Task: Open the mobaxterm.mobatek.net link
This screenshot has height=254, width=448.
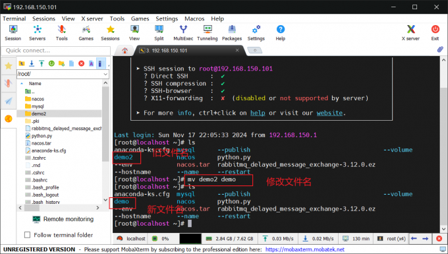Action: [x=305, y=249]
